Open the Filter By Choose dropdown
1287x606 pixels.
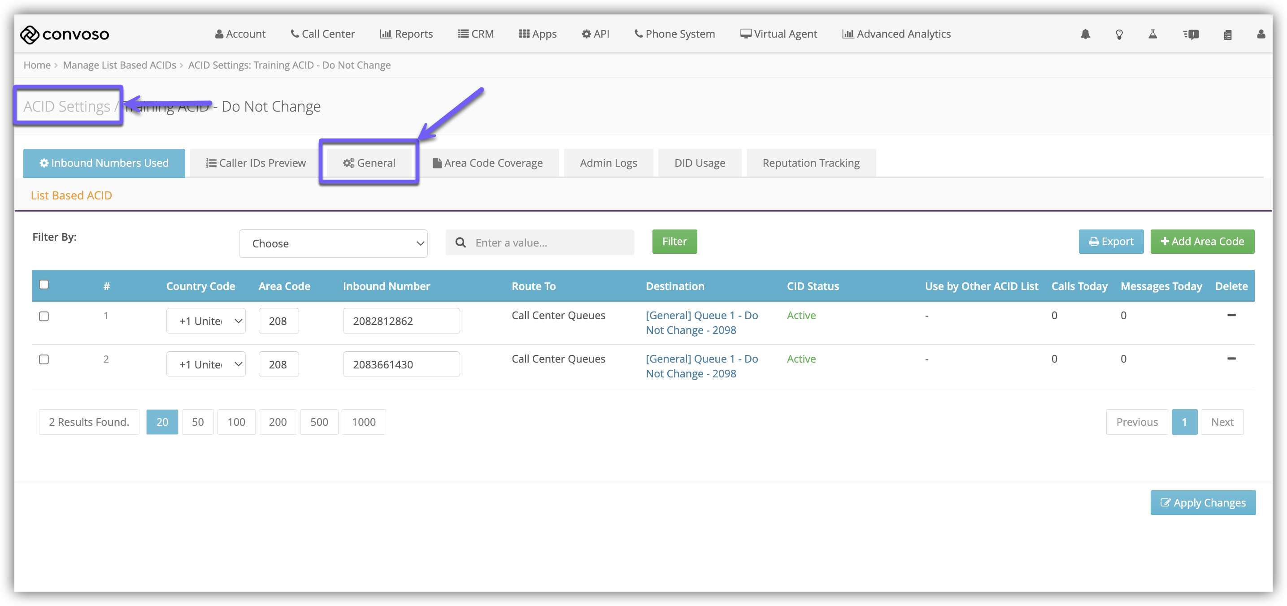click(x=333, y=243)
